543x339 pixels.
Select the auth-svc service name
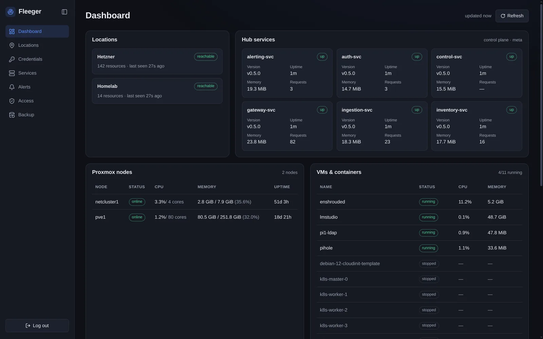[x=351, y=57]
